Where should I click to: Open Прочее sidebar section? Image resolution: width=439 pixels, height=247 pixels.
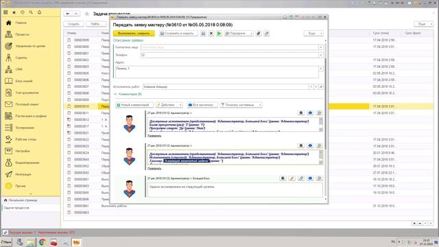point(20,186)
